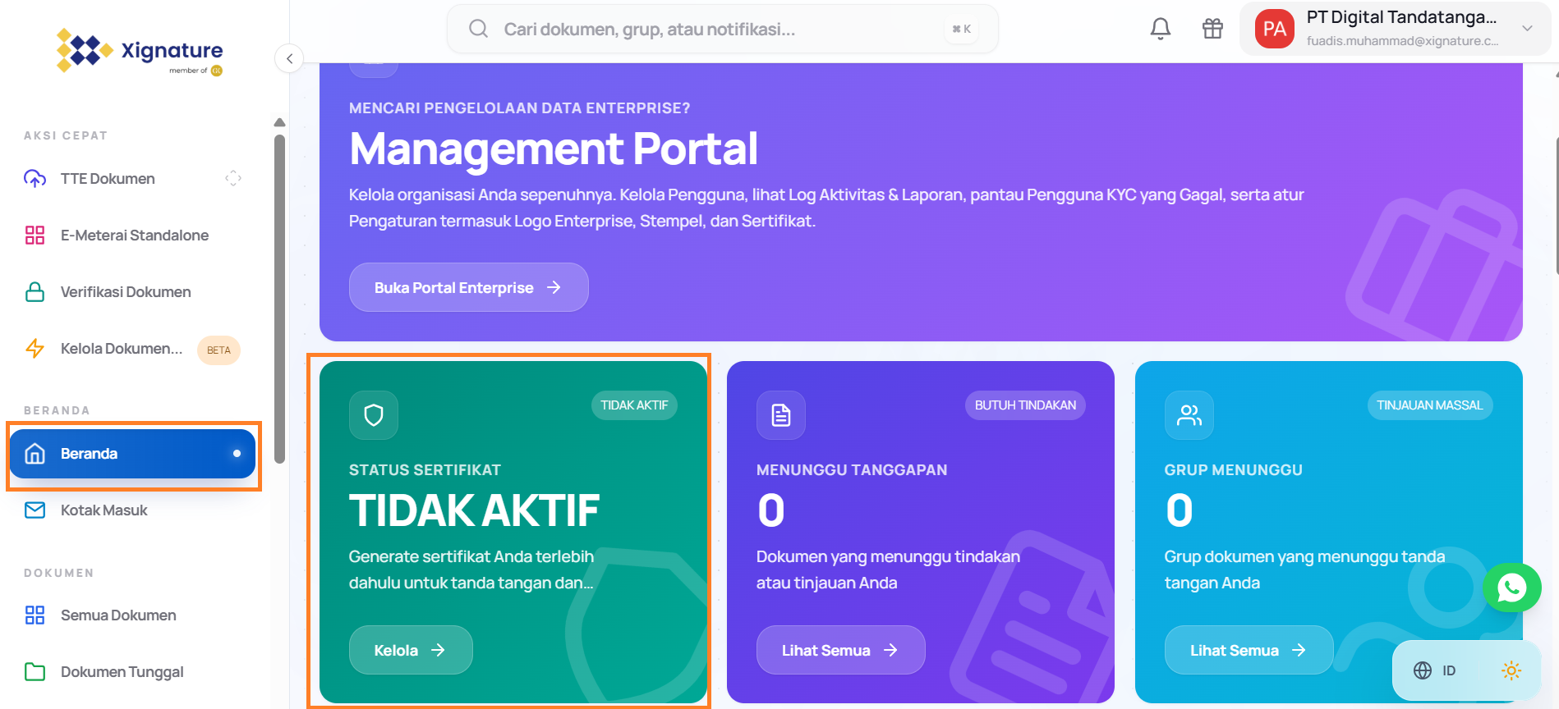Click Lihat Semua under Grup Menunggu
Screen dimensions: 1559x709
click(1249, 650)
